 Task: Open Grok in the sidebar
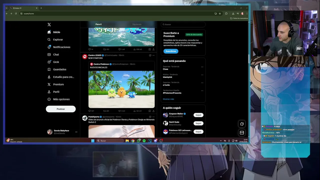[x=53, y=62]
